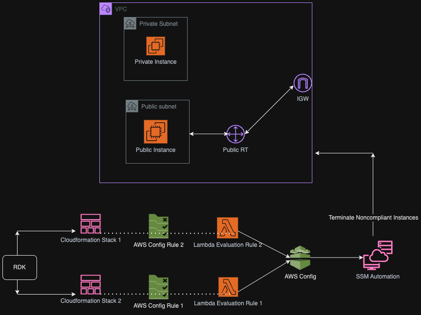Click the Terminate Noncompliant Instances label
Screen dimensions: 421x315
373,218
